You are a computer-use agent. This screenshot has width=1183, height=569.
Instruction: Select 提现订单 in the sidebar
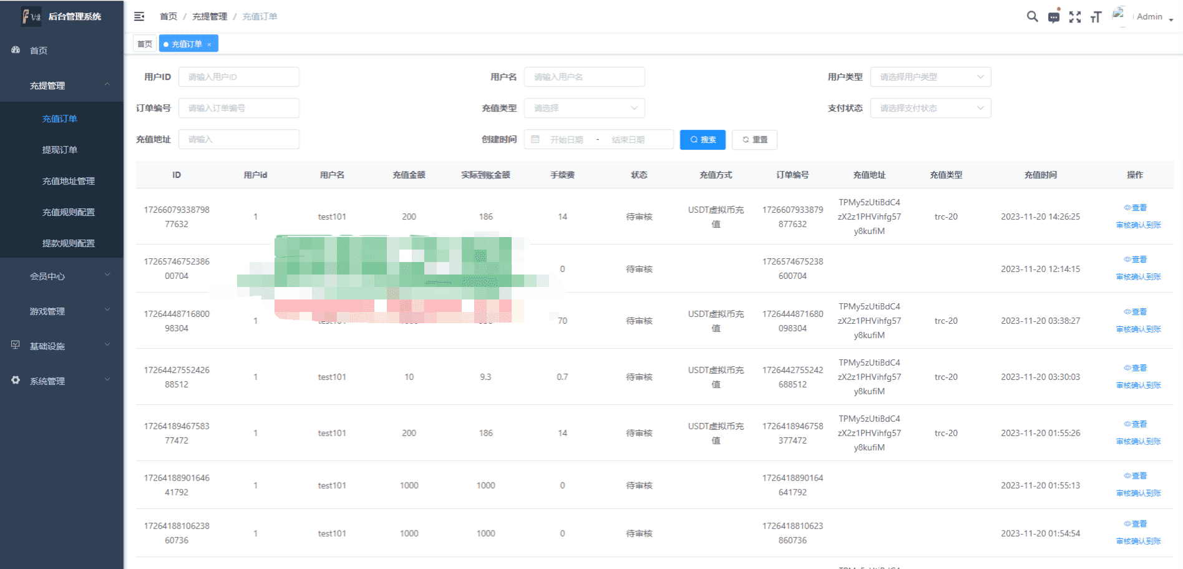click(x=60, y=150)
